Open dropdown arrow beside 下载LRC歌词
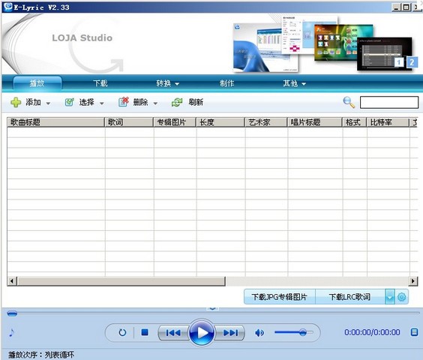Image resolution: width=423 pixels, height=360 pixels. click(390, 297)
